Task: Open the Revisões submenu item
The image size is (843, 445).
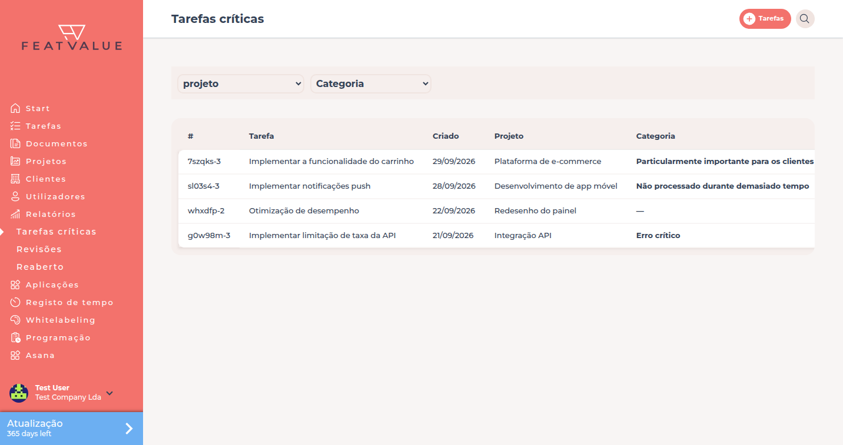Action: 39,249
